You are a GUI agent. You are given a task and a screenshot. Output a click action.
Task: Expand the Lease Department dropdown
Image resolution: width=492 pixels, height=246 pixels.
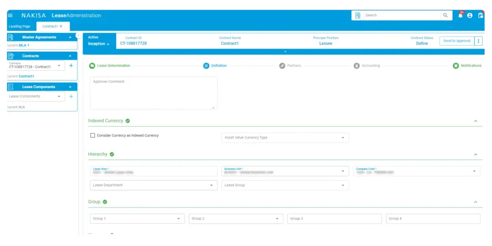click(153, 185)
